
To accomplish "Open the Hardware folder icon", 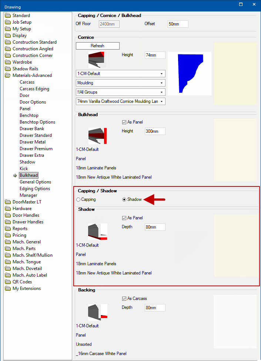I will point(8,209).
